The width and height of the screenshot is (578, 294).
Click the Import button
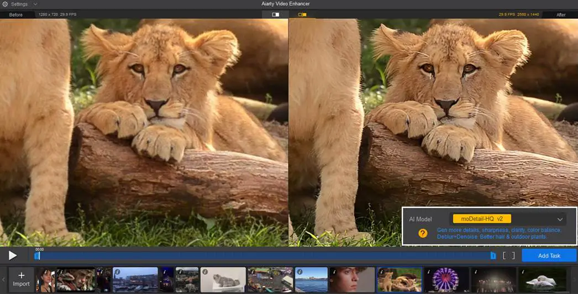(21, 279)
